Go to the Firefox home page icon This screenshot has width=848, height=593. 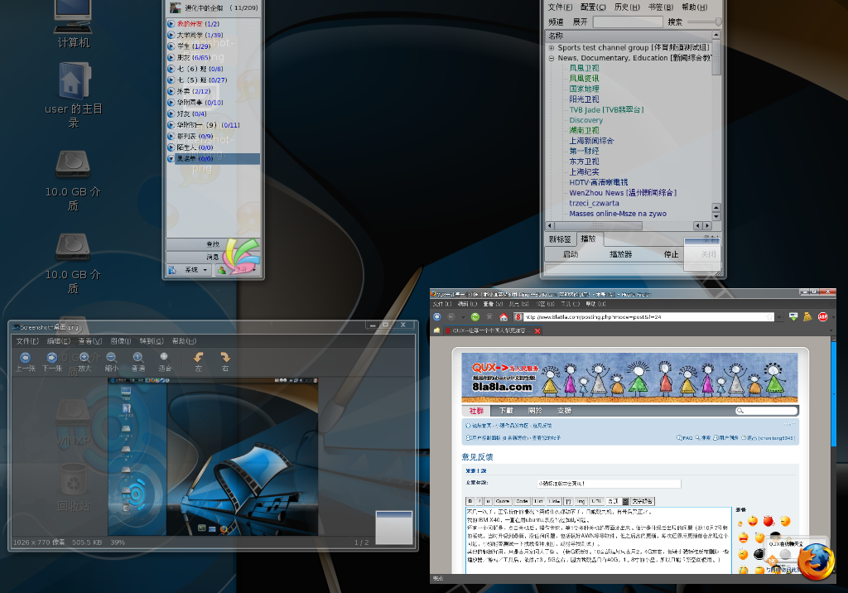point(503,317)
